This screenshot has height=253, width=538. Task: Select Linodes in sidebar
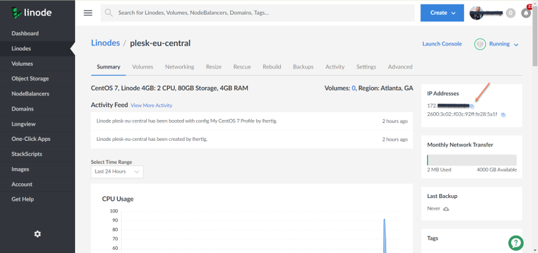(x=37, y=49)
